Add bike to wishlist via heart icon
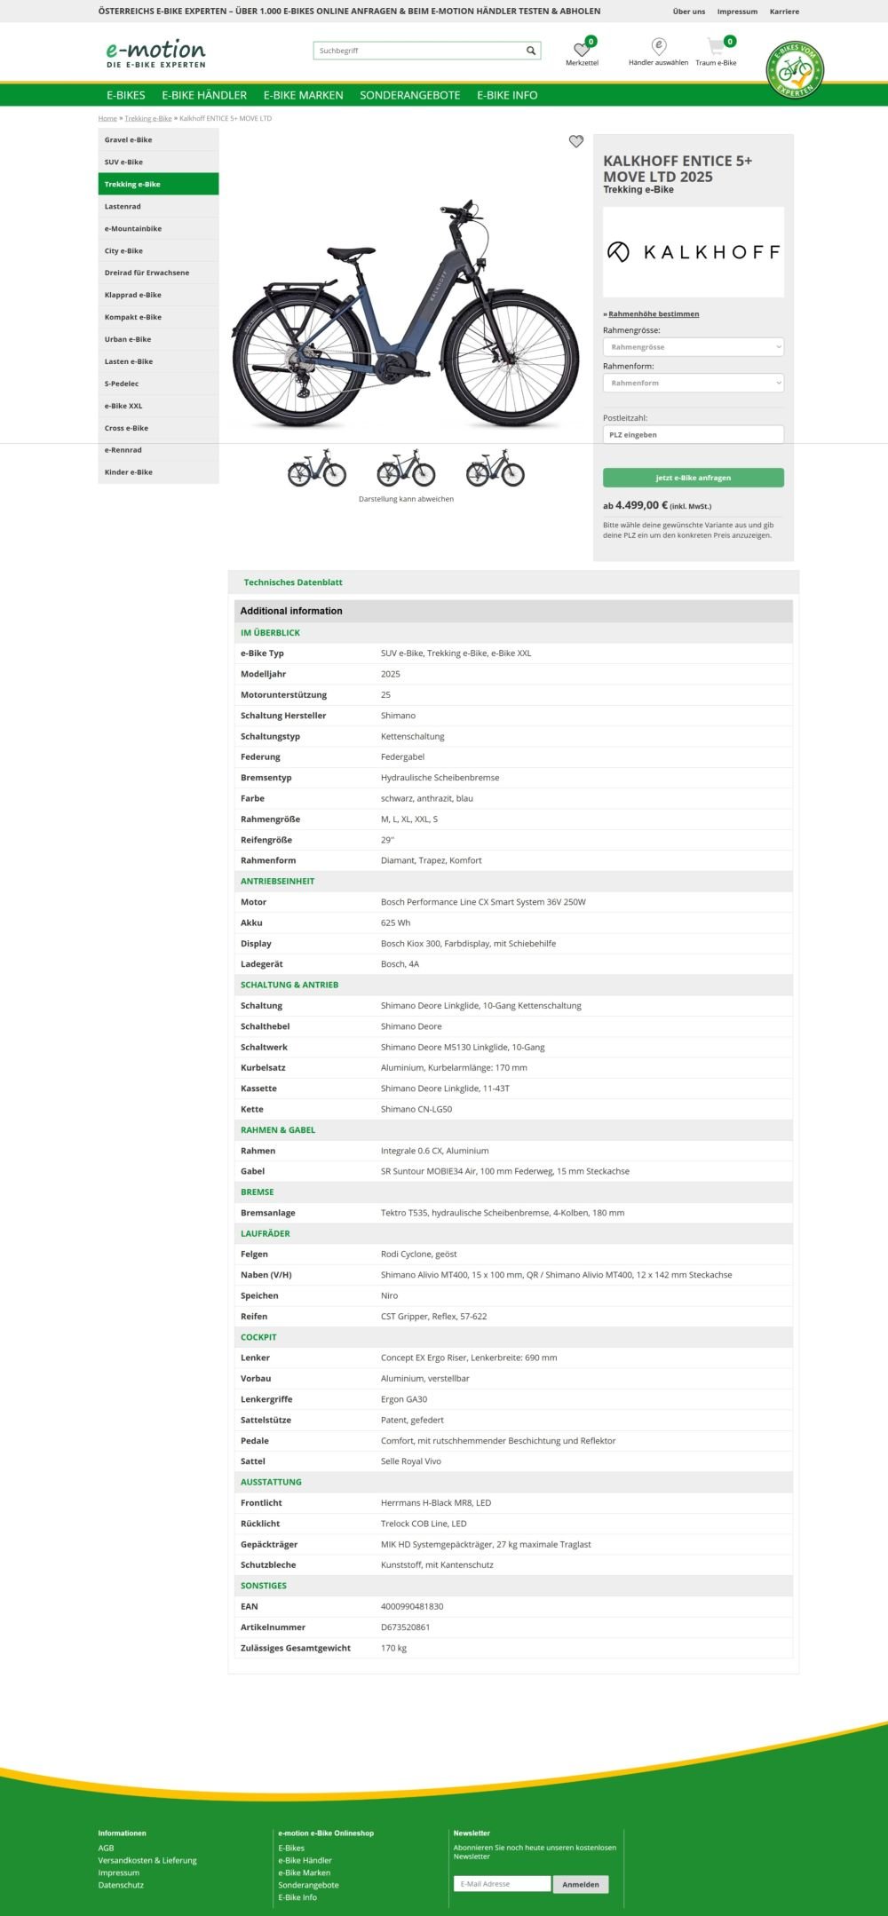This screenshot has width=888, height=1916. [x=576, y=141]
